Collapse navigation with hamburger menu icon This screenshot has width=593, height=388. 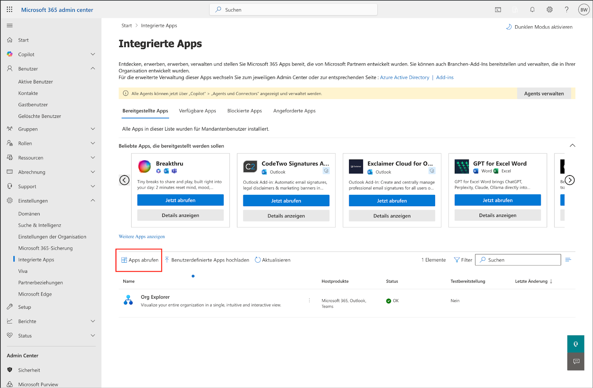10,26
